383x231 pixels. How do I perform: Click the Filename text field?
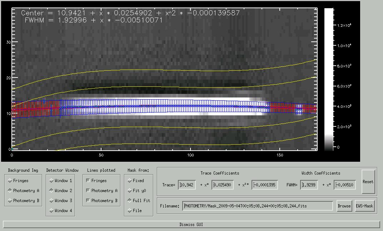point(257,206)
